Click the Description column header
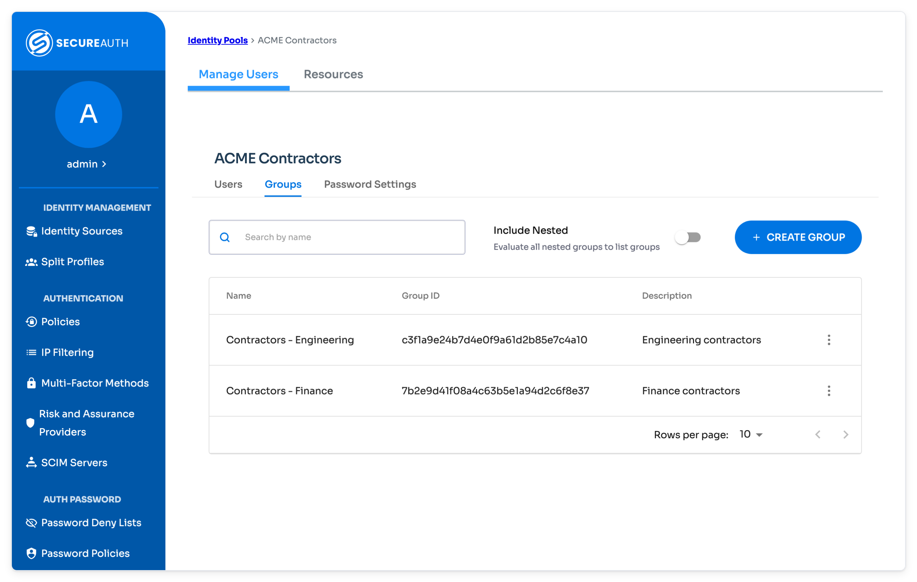 (667, 296)
